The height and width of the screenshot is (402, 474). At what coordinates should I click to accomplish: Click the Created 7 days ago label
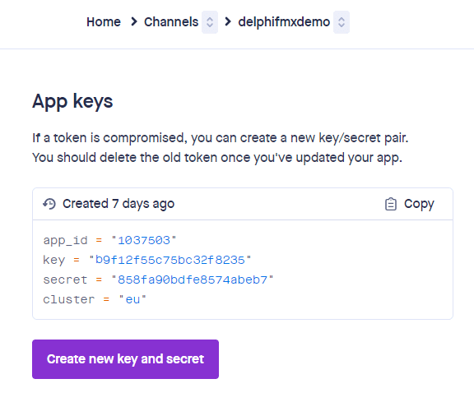point(118,204)
